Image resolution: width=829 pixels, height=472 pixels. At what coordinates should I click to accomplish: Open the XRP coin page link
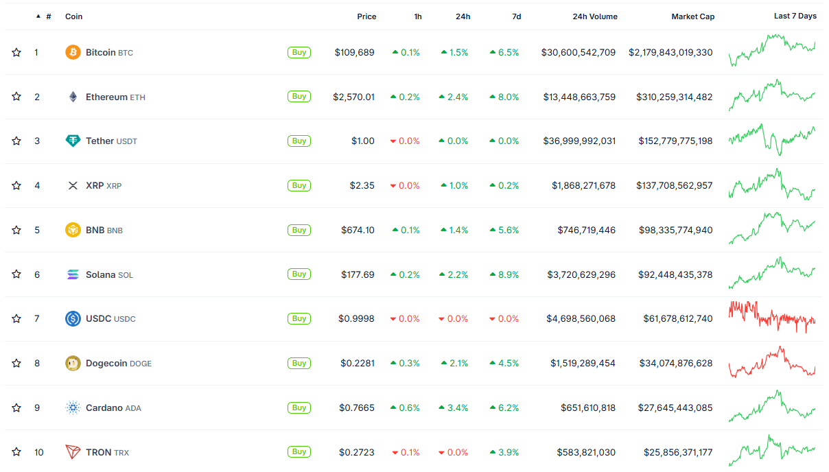pos(104,185)
